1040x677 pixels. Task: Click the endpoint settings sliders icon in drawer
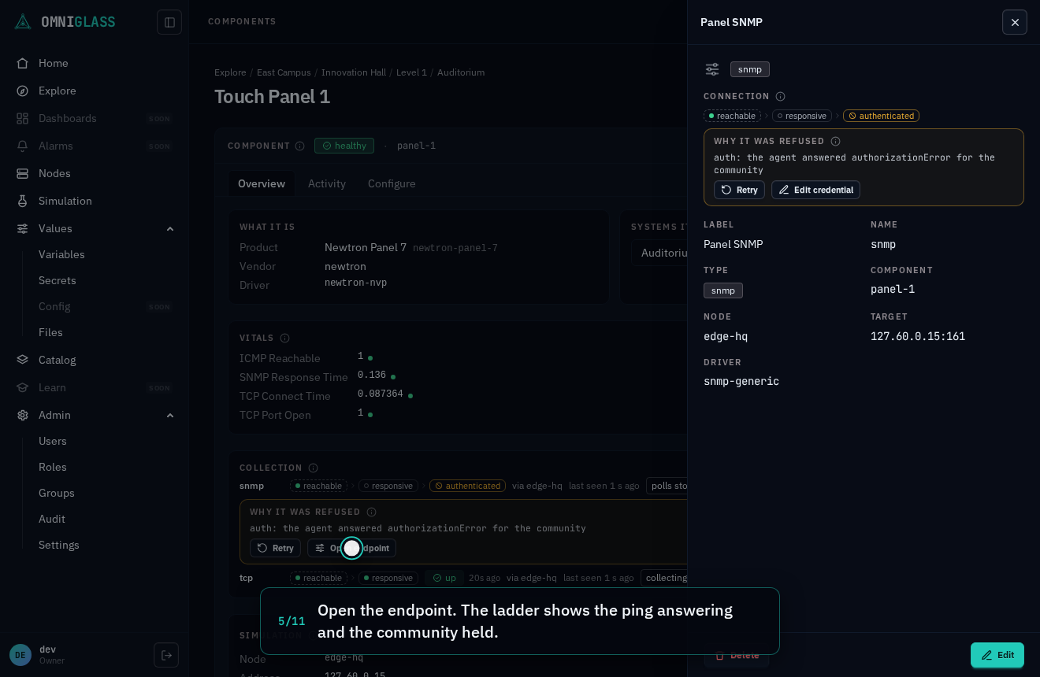click(712, 69)
